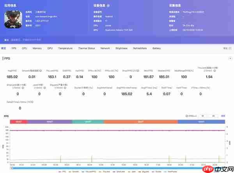Toggle FineJank series in chart legend

point(104,172)
